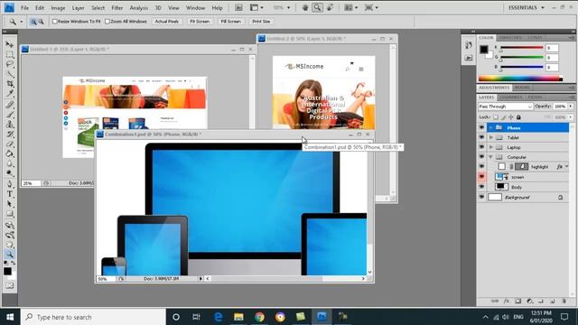Select the Eraser tool
The height and width of the screenshot is (325, 578).
click(10, 144)
